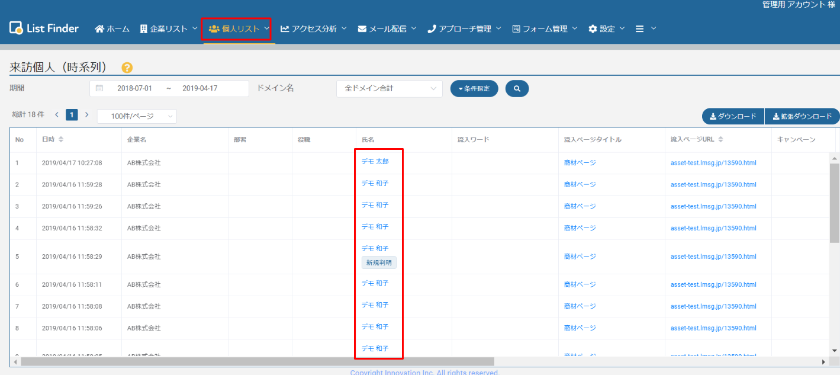840x375 pixels.
Task: Click the magnifying glass search button
Action: [x=517, y=88]
